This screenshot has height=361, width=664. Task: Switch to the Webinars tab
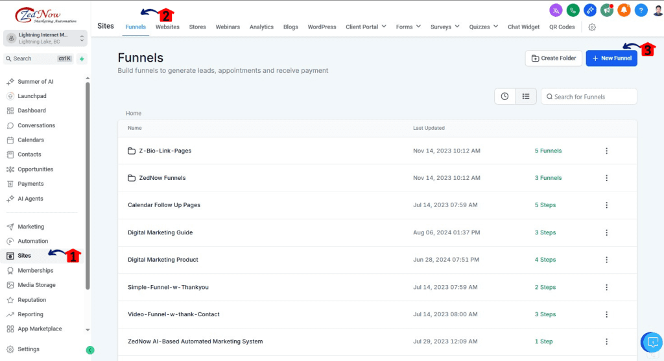coord(228,27)
